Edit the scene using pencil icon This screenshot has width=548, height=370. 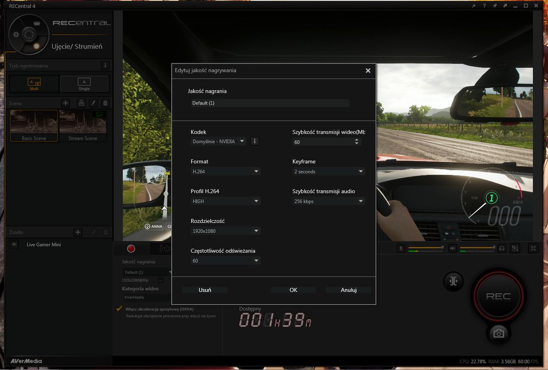(x=93, y=103)
